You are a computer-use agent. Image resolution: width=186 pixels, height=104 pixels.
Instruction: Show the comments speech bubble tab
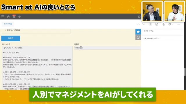(138, 32)
